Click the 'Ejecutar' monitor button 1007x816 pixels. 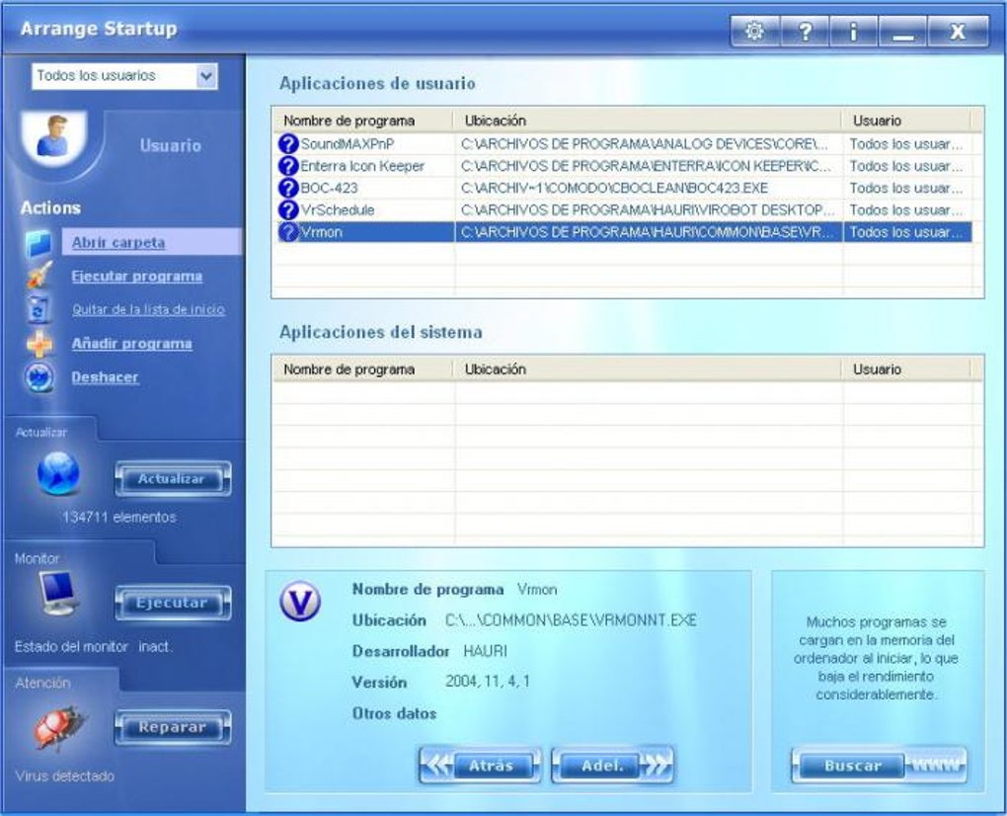(x=173, y=604)
